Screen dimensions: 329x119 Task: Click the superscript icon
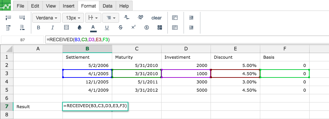134,27
